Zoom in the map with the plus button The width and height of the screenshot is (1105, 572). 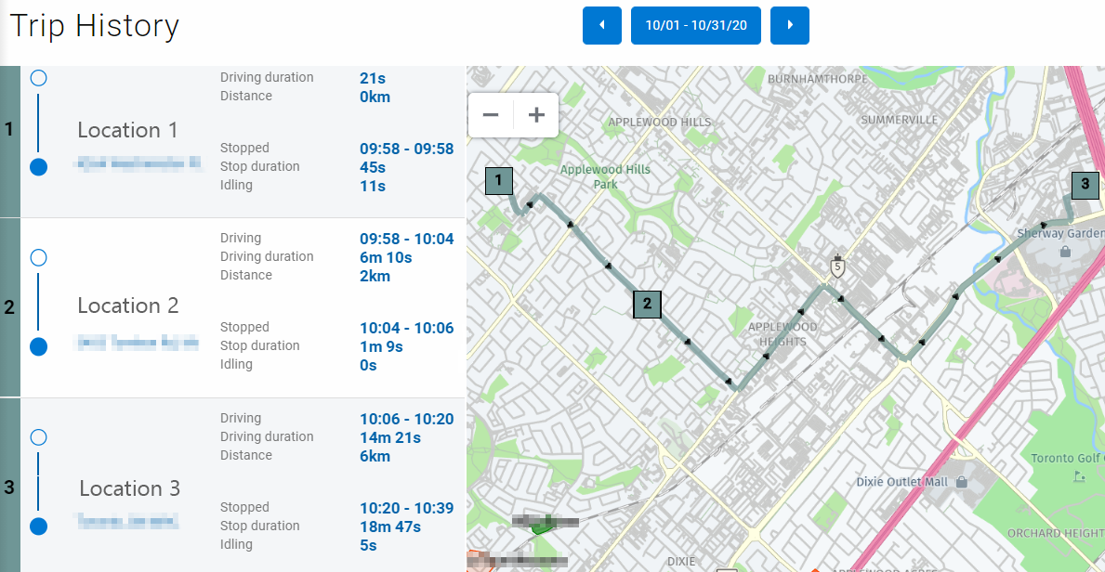537,115
